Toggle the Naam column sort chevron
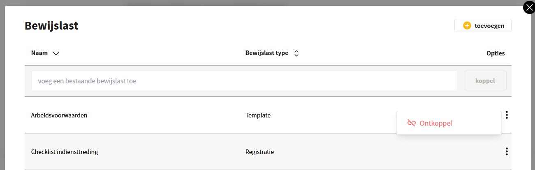The width and height of the screenshot is (535, 170). pos(56,53)
